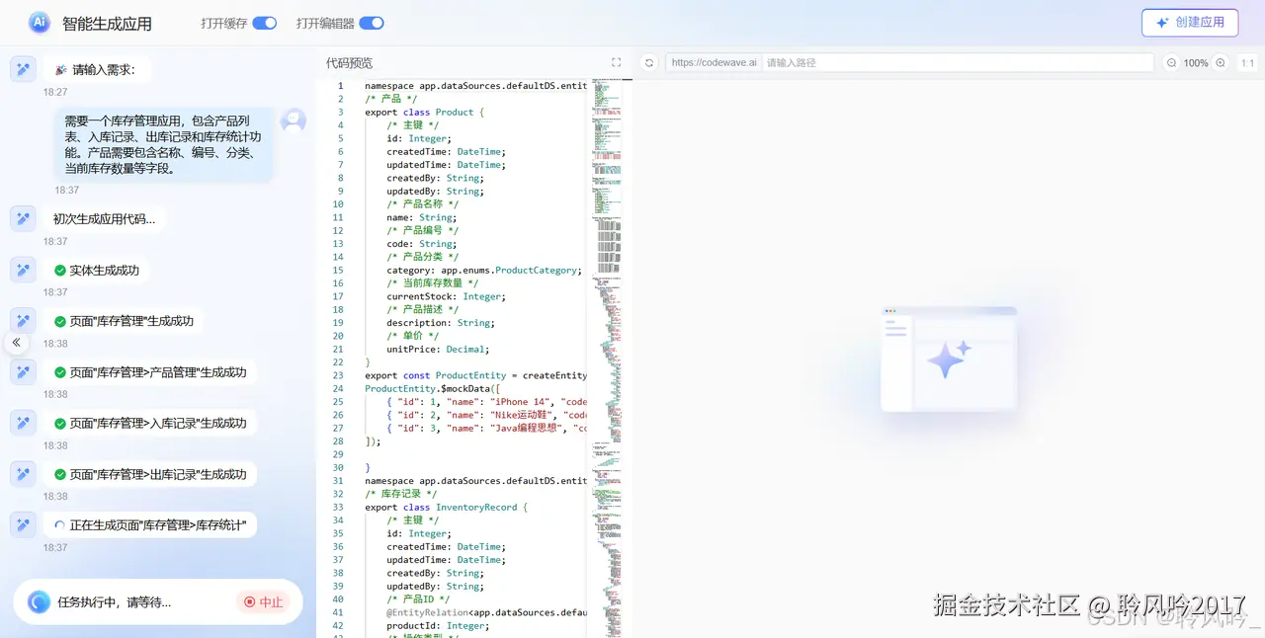Click wand icon beside 库存统计 message

coord(23,524)
